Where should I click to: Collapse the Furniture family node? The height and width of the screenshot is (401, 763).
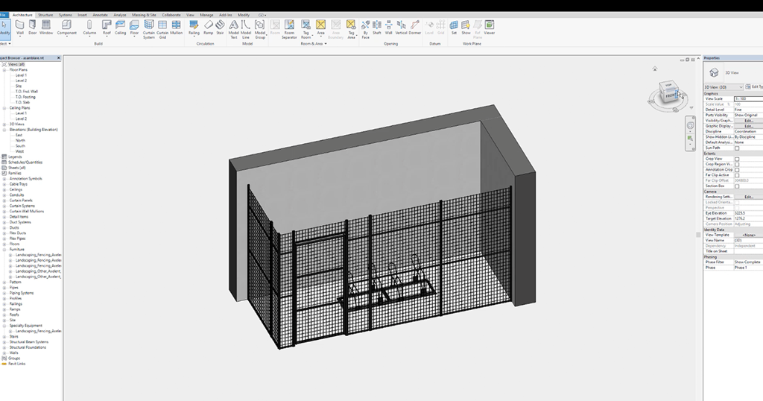(x=4, y=249)
